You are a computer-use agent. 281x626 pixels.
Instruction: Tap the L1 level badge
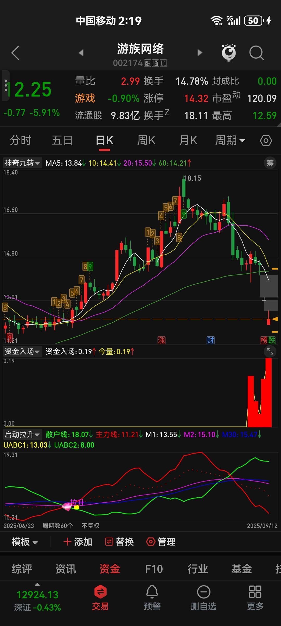(163, 63)
